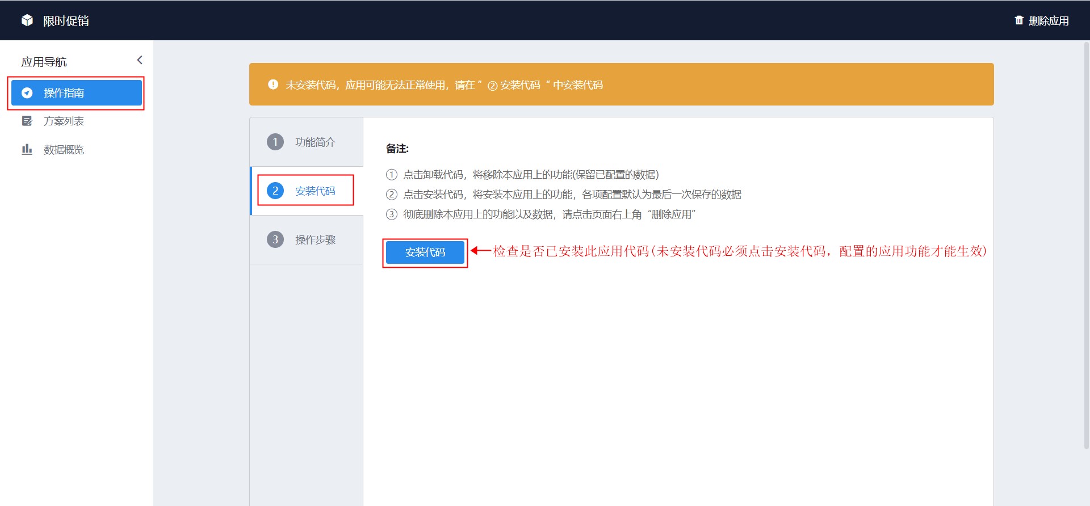Viewport: 1090px width, 506px height.
Task: Click the cube logo icon beside 限时促销
Action: click(27, 20)
